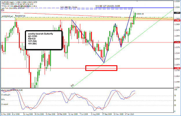Click the current price tag 1.3075
Image resolution: width=181 pixels, height=116 pixels.
pos(177,13)
